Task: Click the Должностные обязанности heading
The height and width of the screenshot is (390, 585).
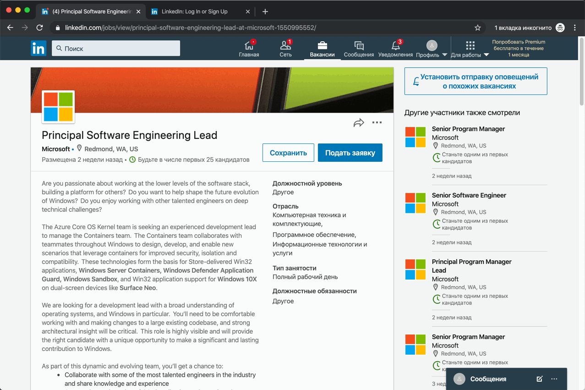Action: tap(315, 291)
